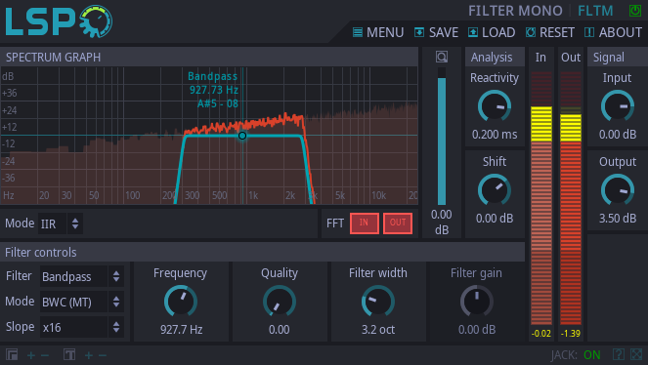The image size is (648, 365).
Task: Click the bottom-left window scaling icon
Action: pyautogui.click(x=12, y=354)
